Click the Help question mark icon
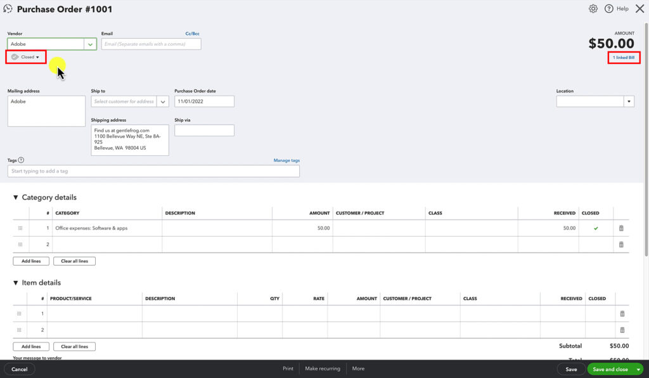The width and height of the screenshot is (649, 378). pyautogui.click(x=610, y=8)
